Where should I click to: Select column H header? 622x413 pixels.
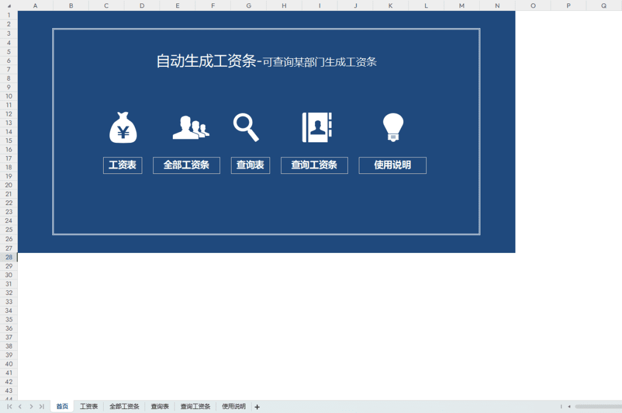click(284, 6)
